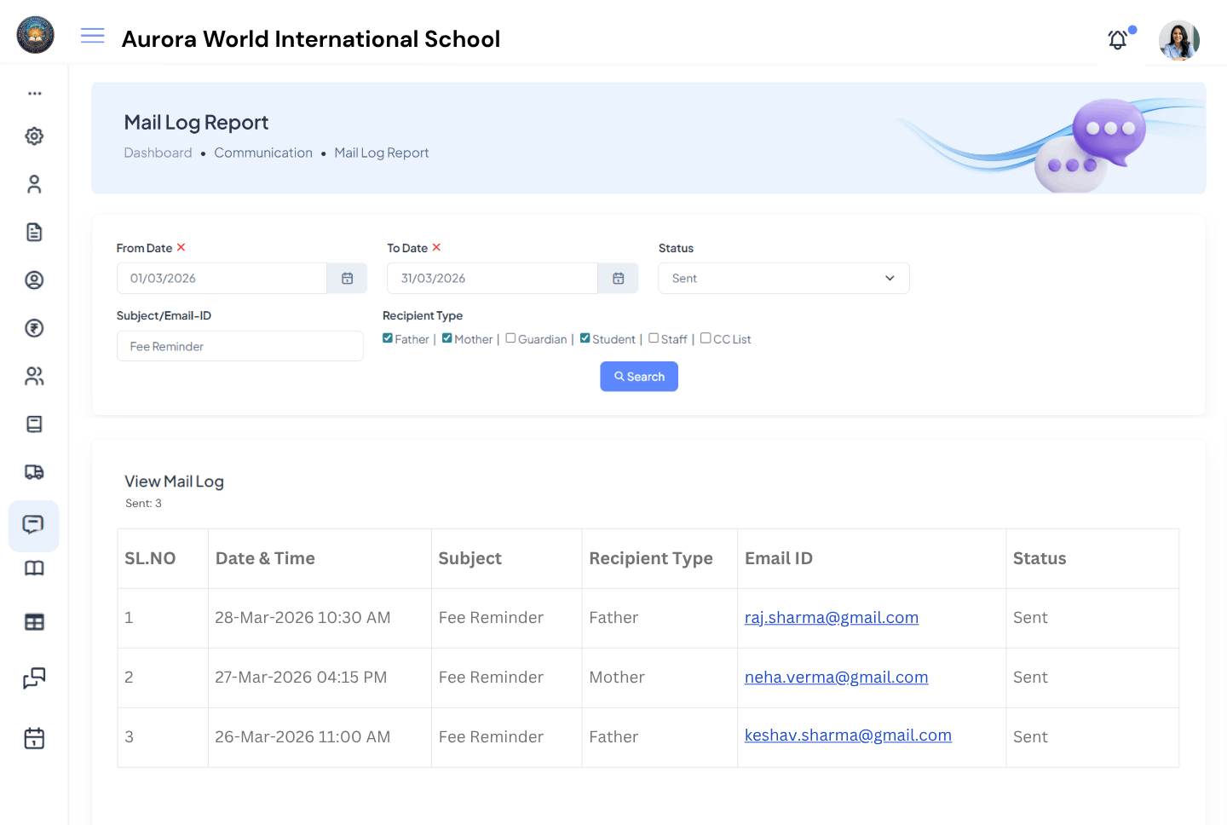Open Communication from the breadcrumb trail
Screen dimensions: 1227x825
(263, 152)
